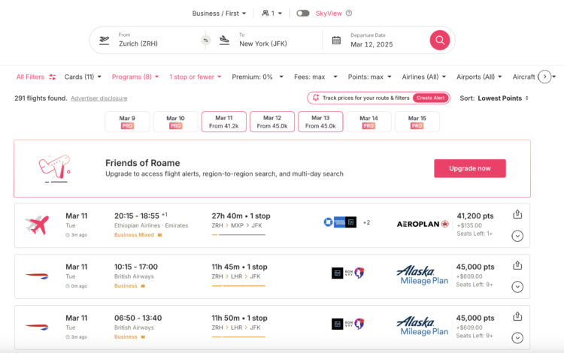The height and width of the screenshot is (353, 564).
Task: Open the Premium: 0% filter dropdown
Action: [257, 77]
